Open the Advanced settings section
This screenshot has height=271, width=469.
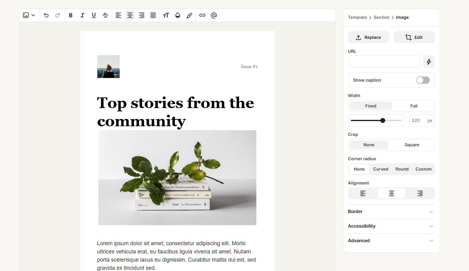pyautogui.click(x=391, y=240)
